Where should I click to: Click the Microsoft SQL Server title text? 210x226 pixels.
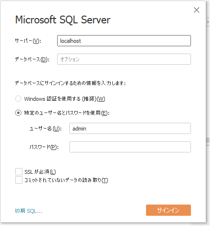click(x=63, y=20)
